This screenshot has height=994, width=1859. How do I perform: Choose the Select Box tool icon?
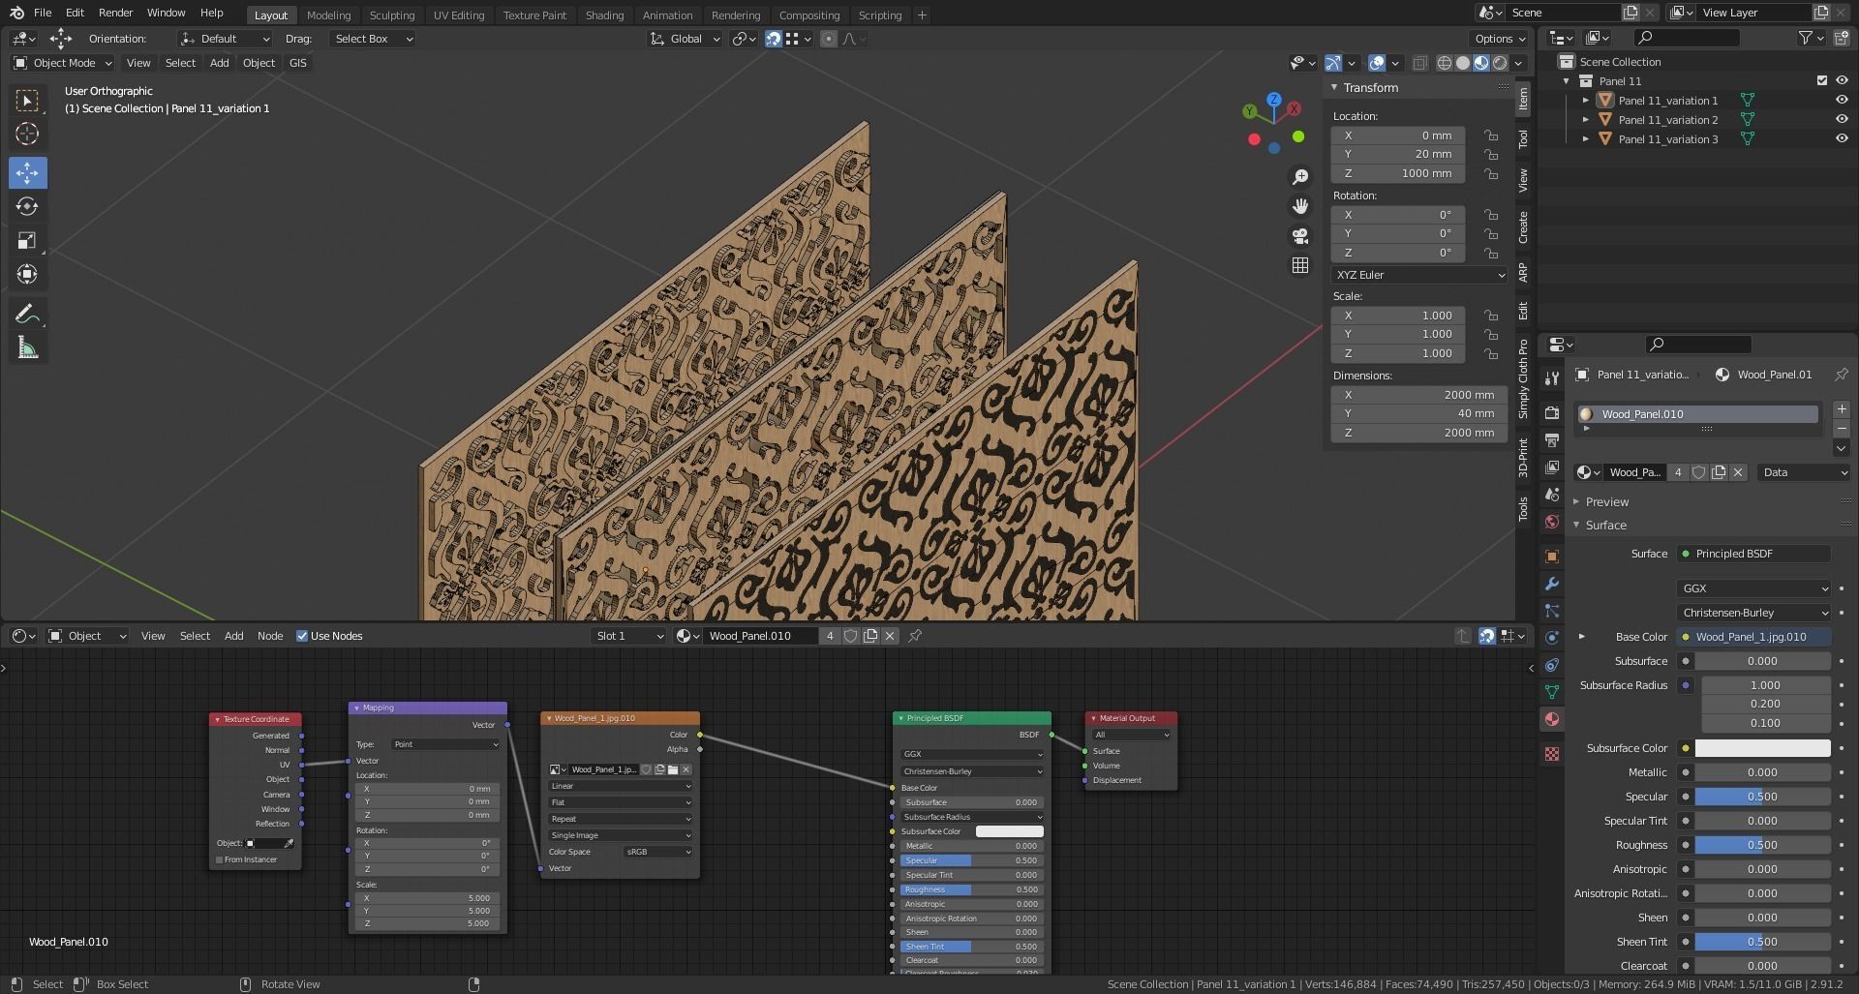[x=27, y=101]
